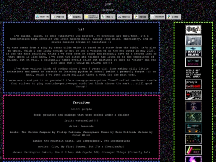Click the 'movies: Clue' favorites line
The height and width of the screenshot is (162, 216).
[x=81, y=146]
